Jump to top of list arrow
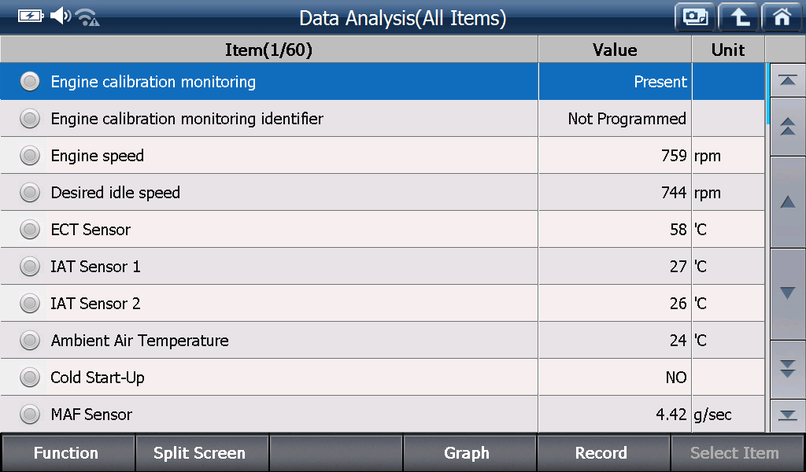 (x=787, y=80)
